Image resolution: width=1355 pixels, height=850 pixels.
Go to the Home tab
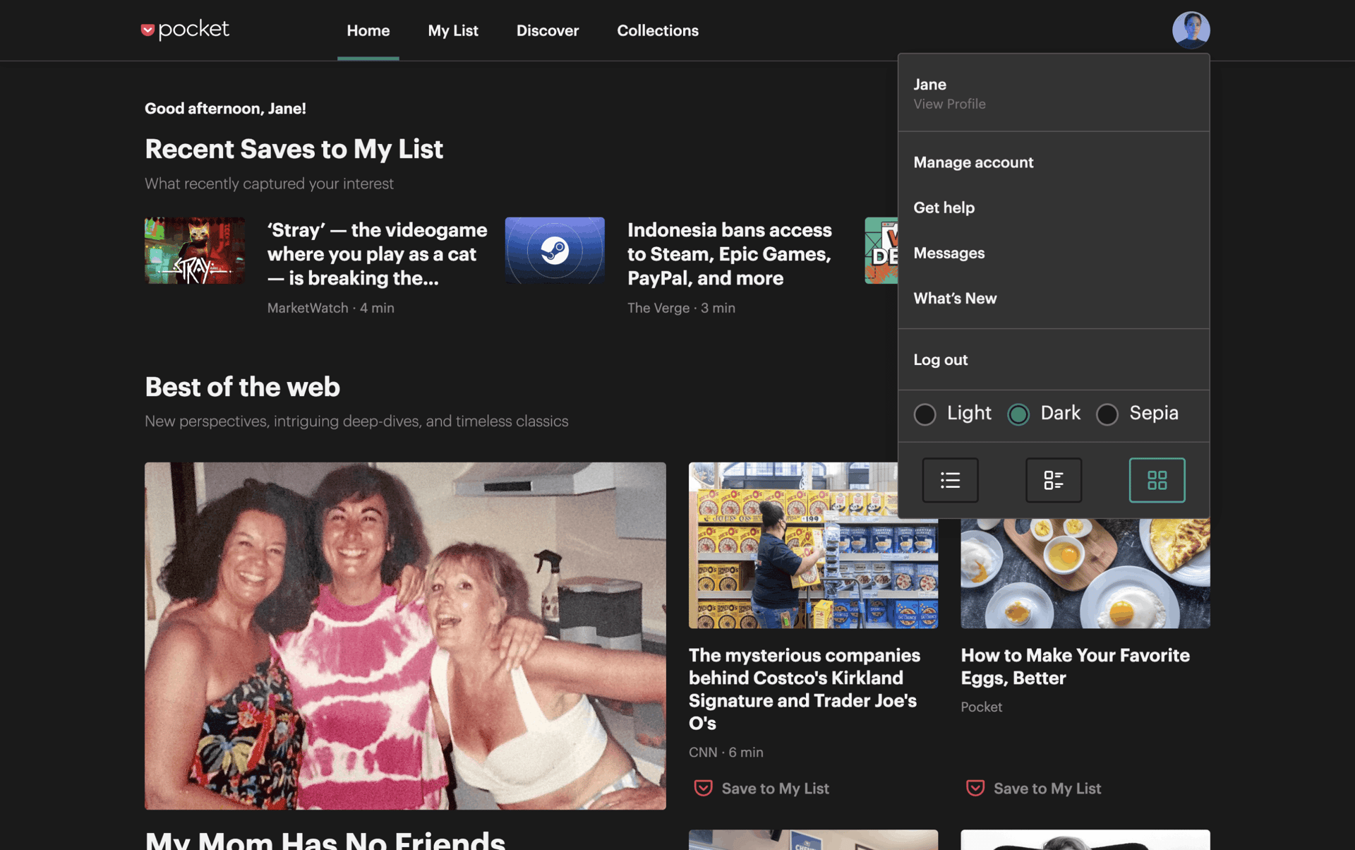[368, 30]
